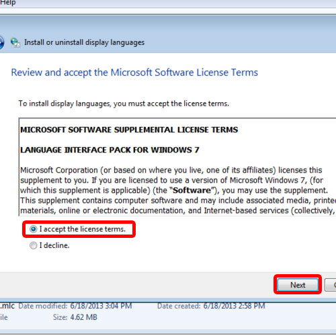This screenshot has height=336, width=336.
Task: Click 'To install display languages' instruction text
Action: tap(124, 103)
